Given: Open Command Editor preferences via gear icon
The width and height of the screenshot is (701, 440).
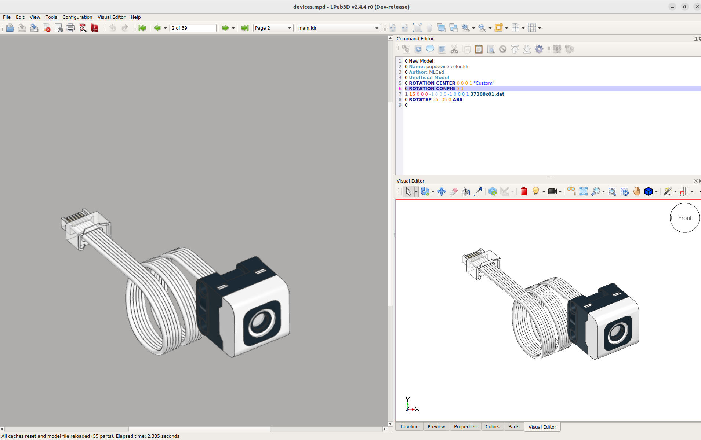Looking at the screenshot, I should [539, 49].
